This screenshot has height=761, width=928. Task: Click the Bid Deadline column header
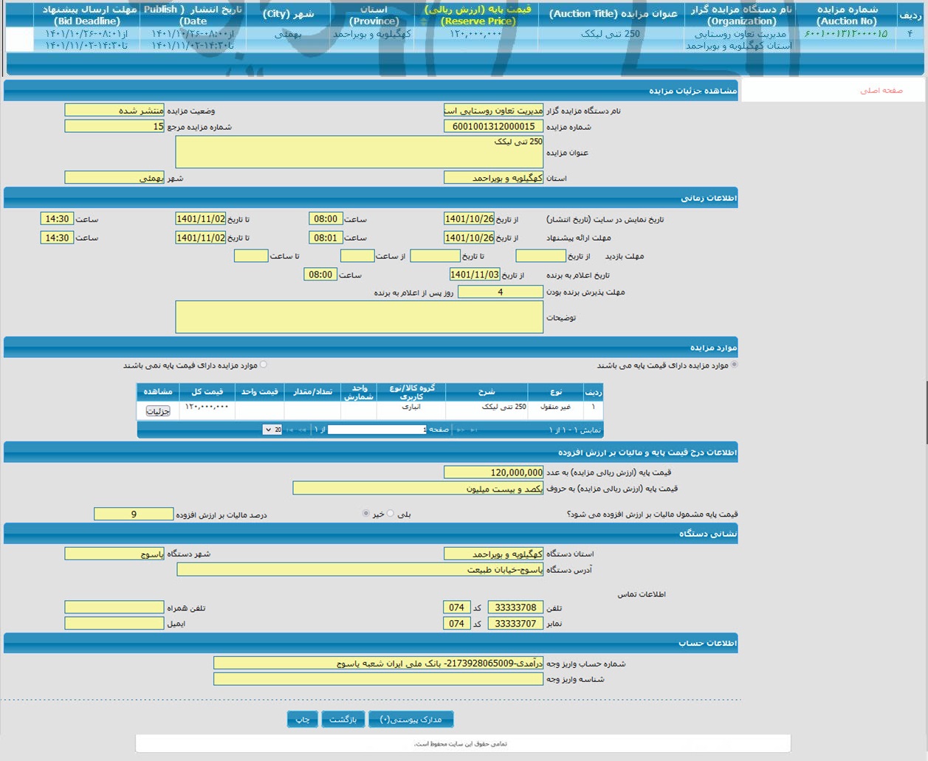(87, 15)
